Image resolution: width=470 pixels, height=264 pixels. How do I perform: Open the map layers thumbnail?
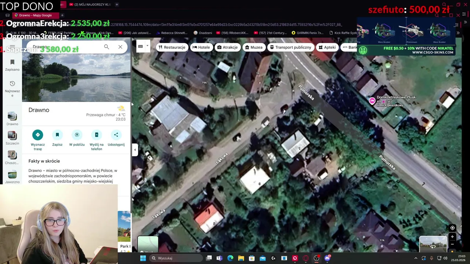coord(148,245)
